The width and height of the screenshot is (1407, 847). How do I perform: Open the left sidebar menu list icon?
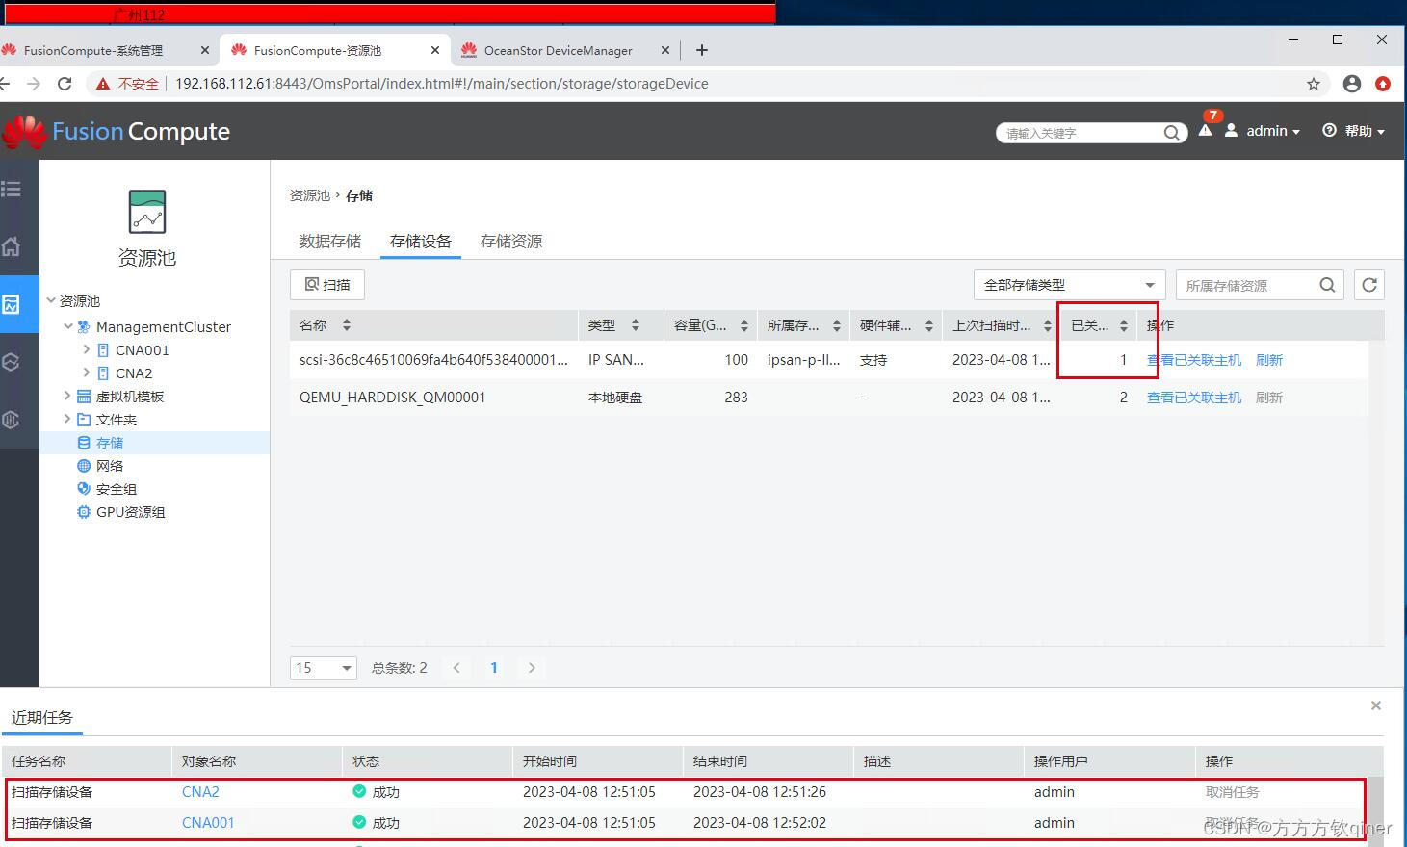[12, 189]
